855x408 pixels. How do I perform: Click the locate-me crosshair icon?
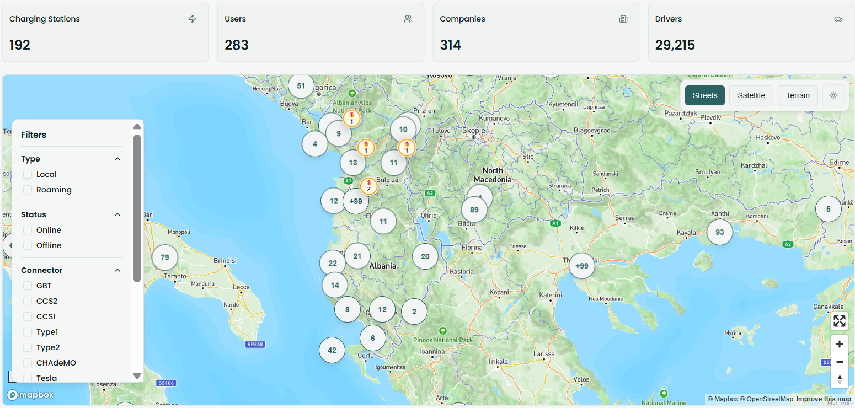tap(833, 95)
